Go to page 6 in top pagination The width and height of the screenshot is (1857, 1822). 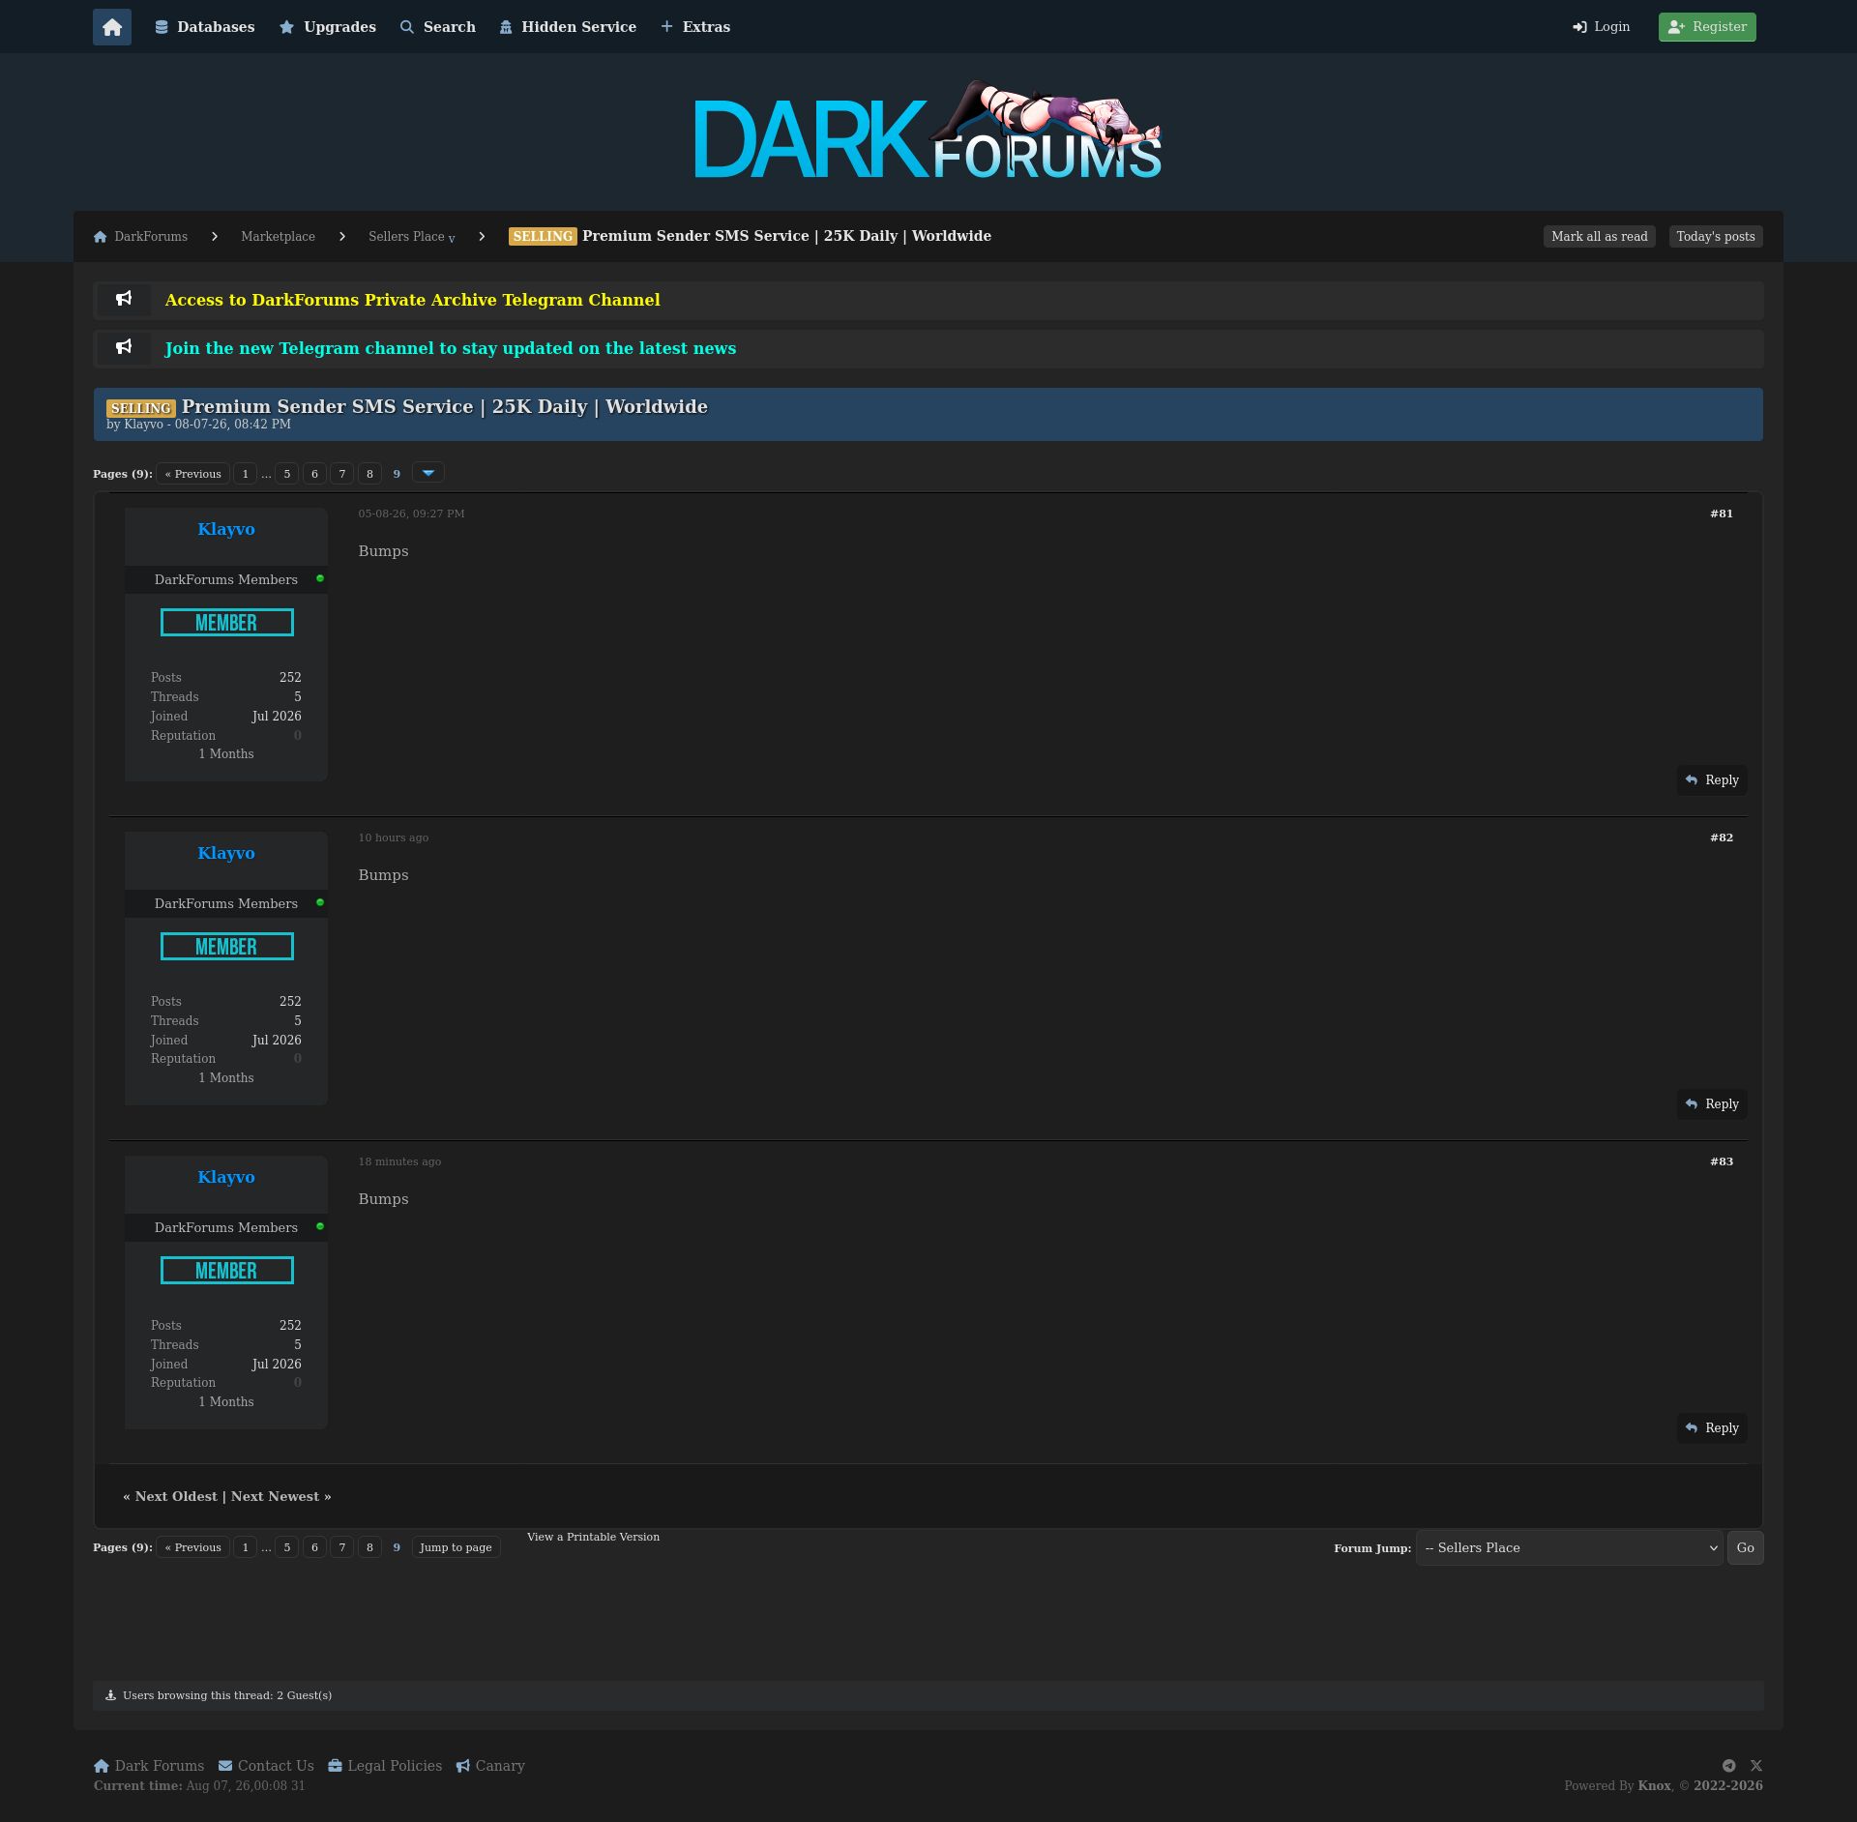click(314, 474)
